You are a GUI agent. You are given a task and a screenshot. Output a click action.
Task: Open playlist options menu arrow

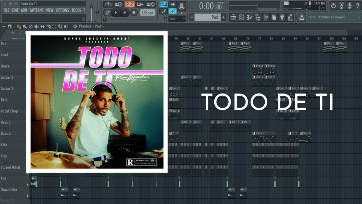pos(4,27)
